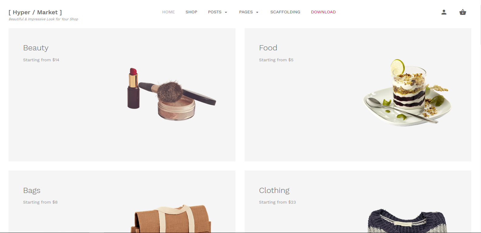This screenshot has height=233, width=481.
Task: Open the Bags category heading
Action: pos(32,191)
